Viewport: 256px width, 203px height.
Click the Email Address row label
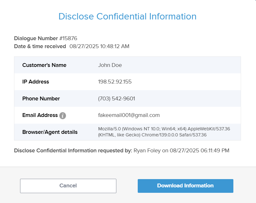tap(40, 115)
